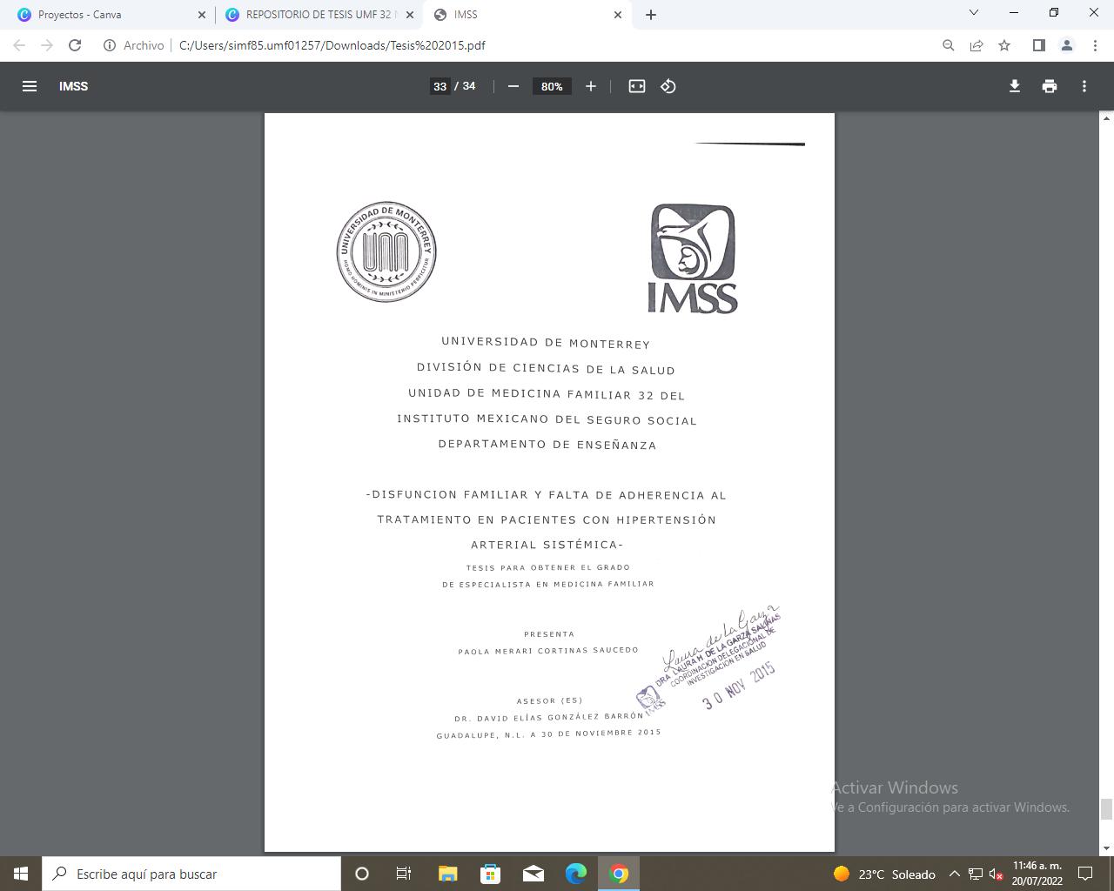This screenshot has width=1114, height=891.
Task: Open Cortana circle icon
Action: 362,874
